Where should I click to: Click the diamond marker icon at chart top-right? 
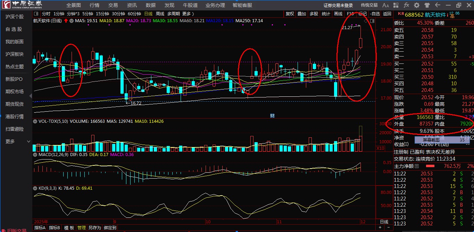pyautogui.click(x=366, y=21)
